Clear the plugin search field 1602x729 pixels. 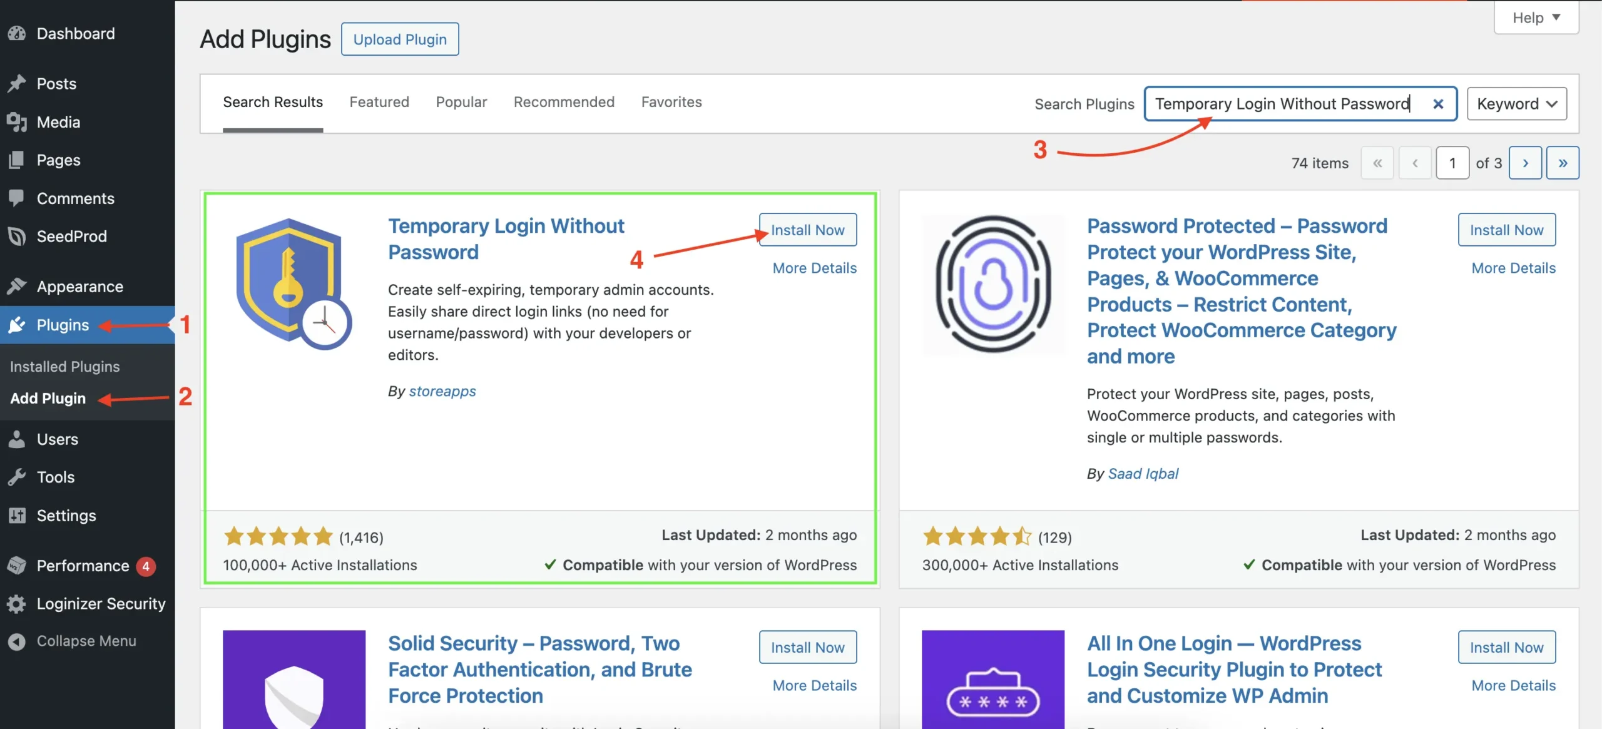[1439, 104]
